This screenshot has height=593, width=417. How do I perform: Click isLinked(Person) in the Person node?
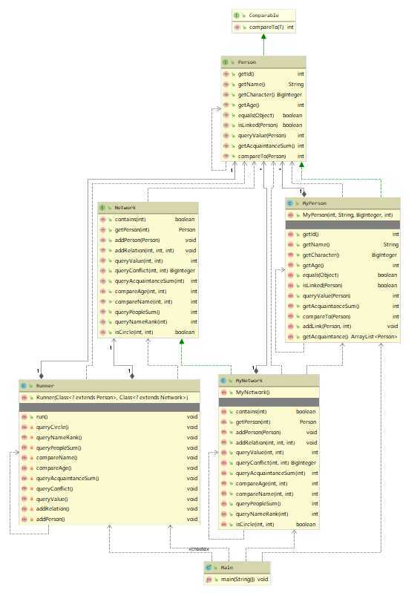pyautogui.click(x=257, y=125)
